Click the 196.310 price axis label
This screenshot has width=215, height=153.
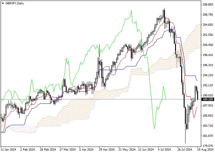208,65
